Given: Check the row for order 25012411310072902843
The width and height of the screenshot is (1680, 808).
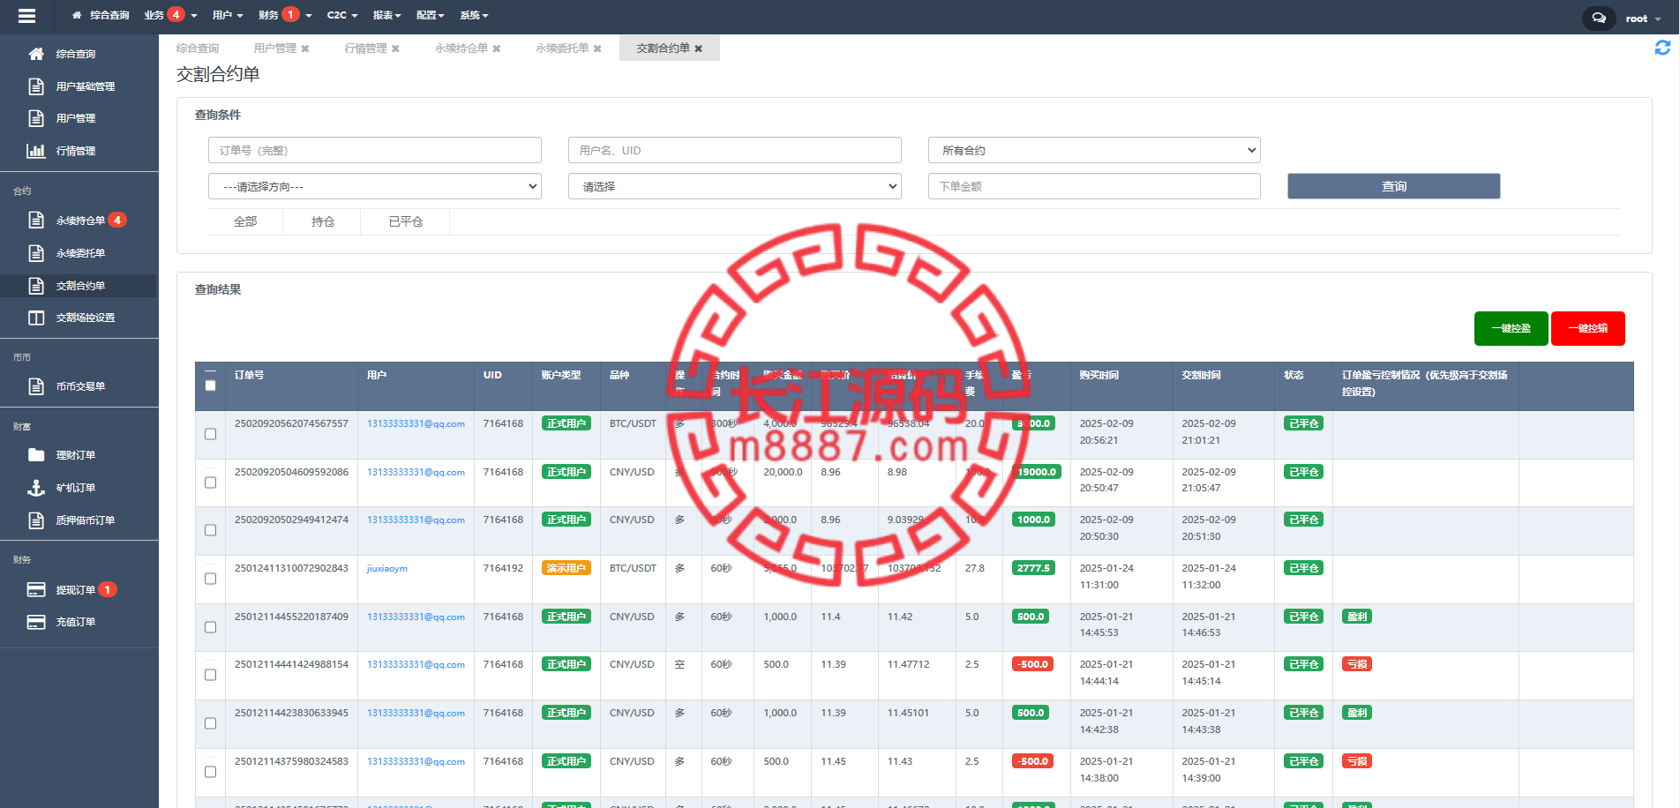Looking at the screenshot, I should [x=210, y=579].
